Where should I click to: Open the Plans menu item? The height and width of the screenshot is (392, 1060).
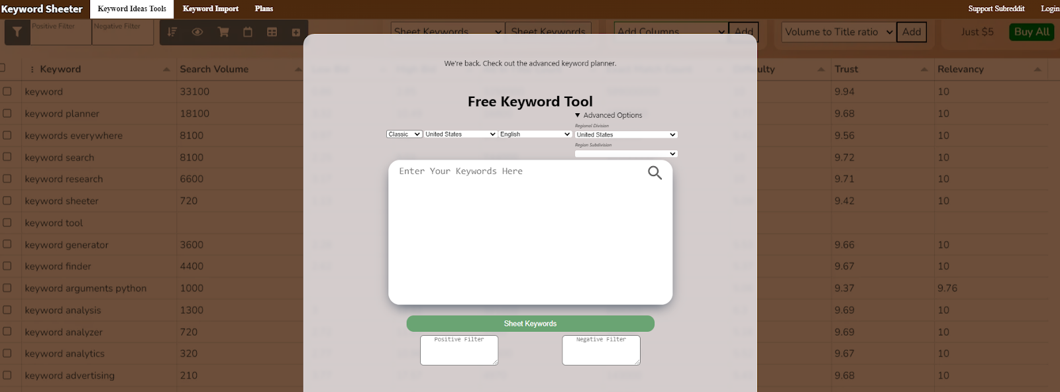tap(264, 9)
